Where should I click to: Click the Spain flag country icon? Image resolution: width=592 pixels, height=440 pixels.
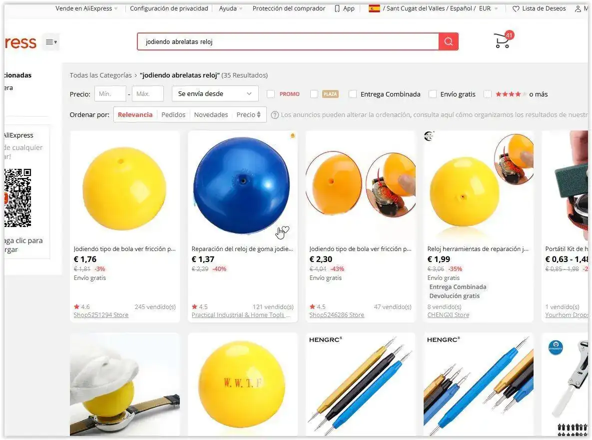tap(374, 8)
